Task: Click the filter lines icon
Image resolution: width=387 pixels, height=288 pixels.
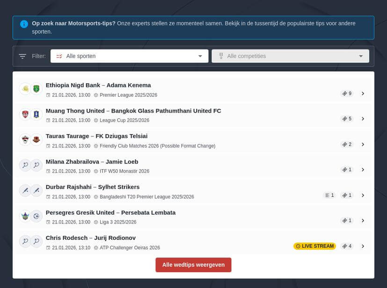Action: 22,56
